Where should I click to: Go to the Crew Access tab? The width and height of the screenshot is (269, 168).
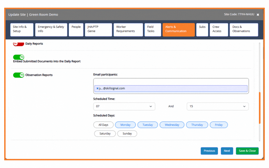[219, 30]
